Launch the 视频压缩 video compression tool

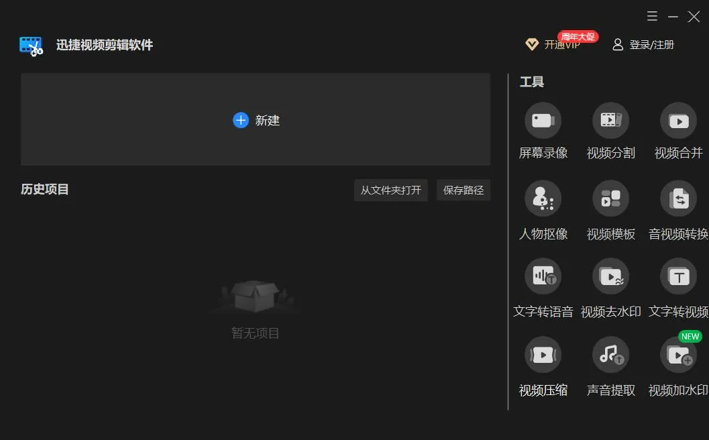pos(543,355)
